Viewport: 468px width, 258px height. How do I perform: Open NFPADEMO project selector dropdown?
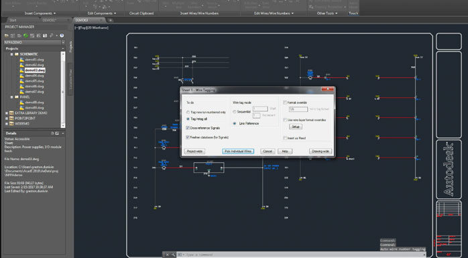click(x=62, y=42)
